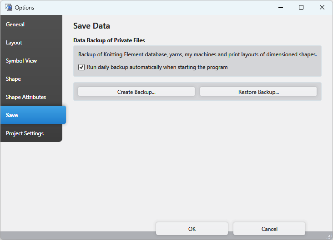Click the Knitting Element backup description text
The width and height of the screenshot is (333, 240).
[197, 54]
